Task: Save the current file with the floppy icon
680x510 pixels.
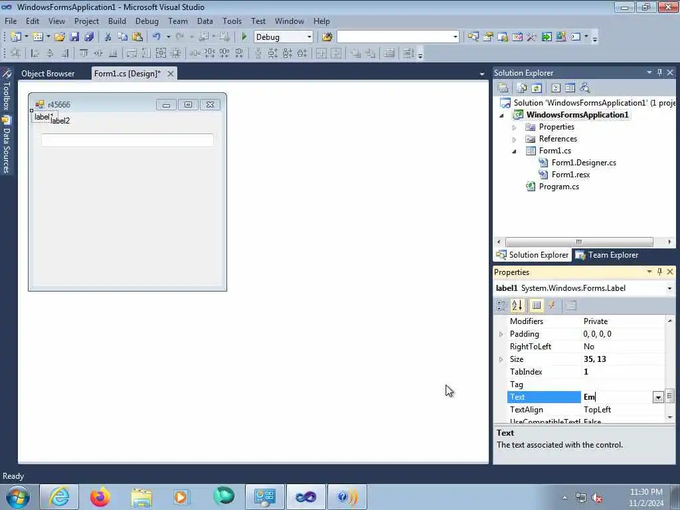Action: (x=74, y=37)
